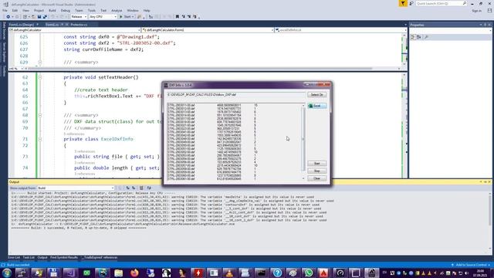The width and height of the screenshot is (494, 278).
Task: Open the Edit menu
Action: pyautogui.click(x=15, y=10)
